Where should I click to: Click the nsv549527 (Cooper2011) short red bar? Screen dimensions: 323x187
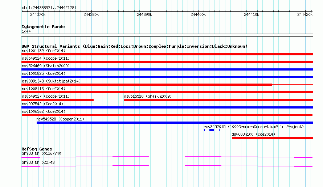click(57, 100)
